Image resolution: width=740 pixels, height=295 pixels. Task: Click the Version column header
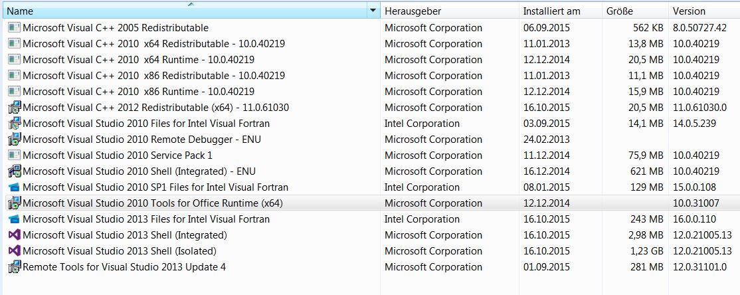pyautogui.click(x=704, y=11)
